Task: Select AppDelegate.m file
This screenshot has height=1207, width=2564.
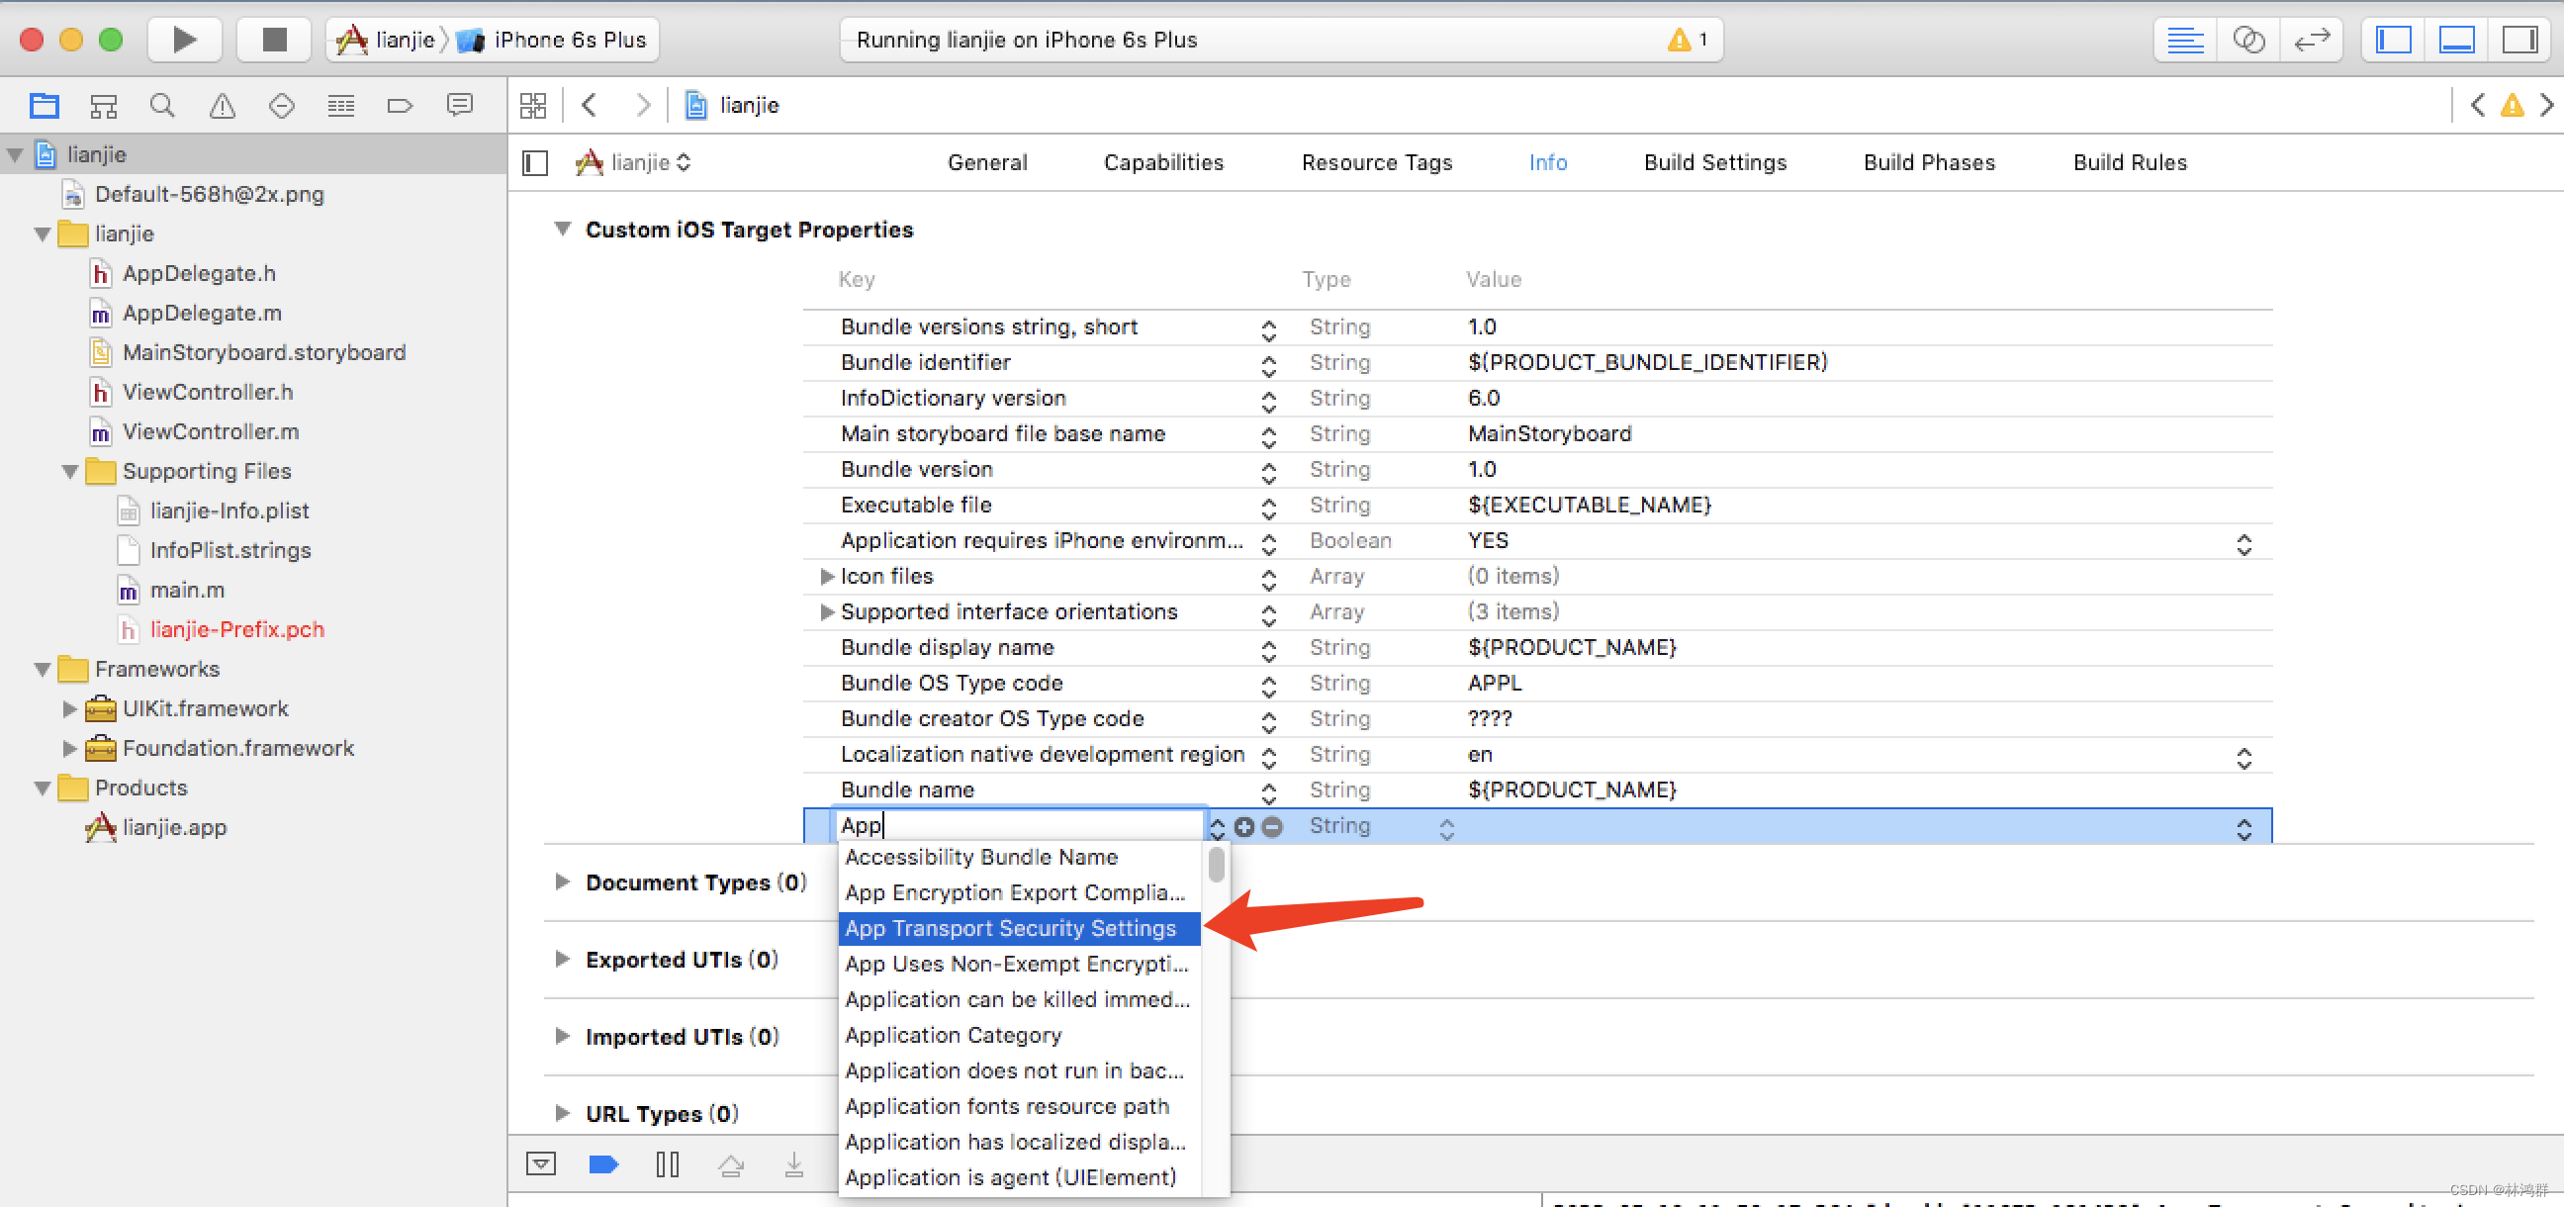Action: tap(201, 313)
